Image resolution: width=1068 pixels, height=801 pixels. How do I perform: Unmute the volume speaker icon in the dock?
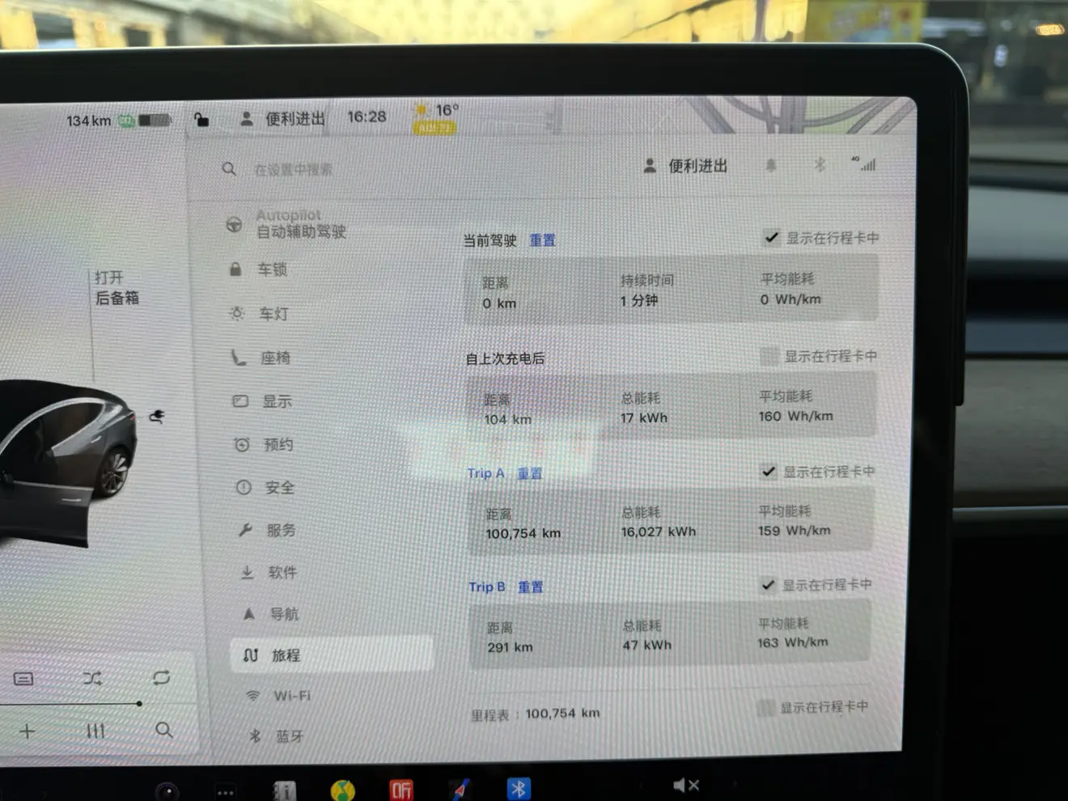point(684,785)
